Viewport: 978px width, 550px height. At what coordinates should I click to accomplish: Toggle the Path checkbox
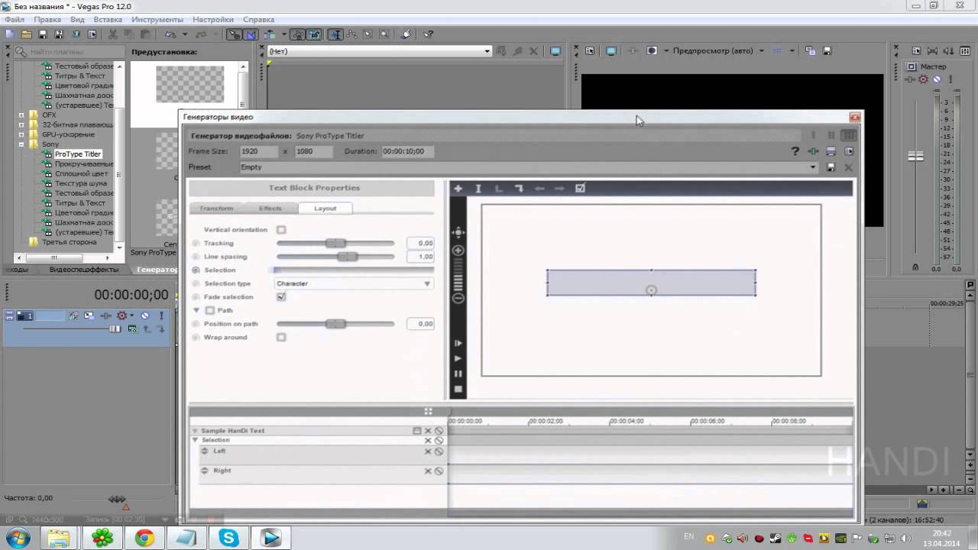click(x=210, y=311)
